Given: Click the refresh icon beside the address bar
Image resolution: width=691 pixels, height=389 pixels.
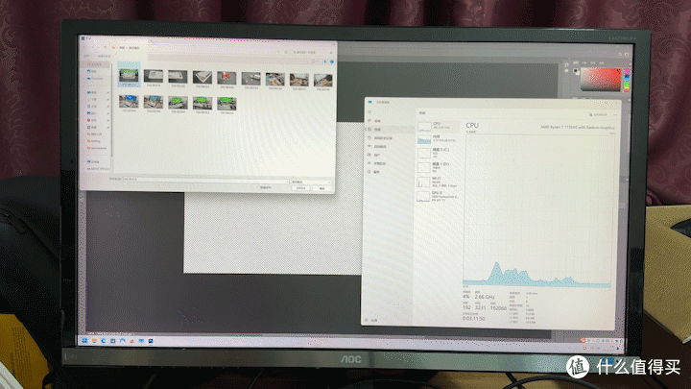Looking at the screenshot, I should (286, 52).
